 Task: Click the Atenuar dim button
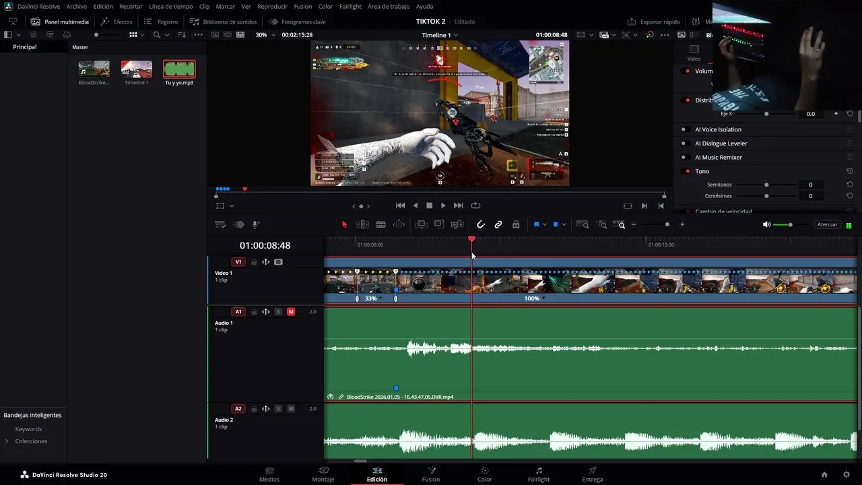point(827,224)
